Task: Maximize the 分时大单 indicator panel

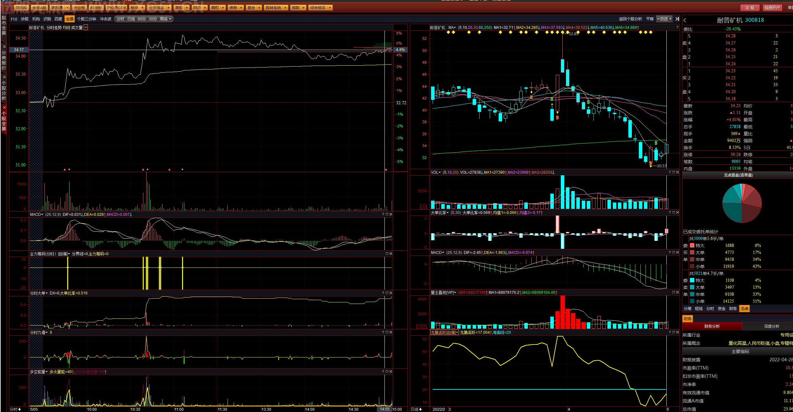Action: click(387, 293)
